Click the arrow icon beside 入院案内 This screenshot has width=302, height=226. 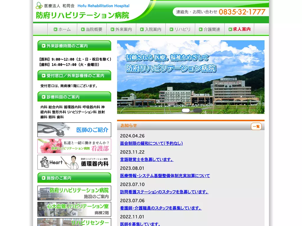pyautogui.click(x=142, y=29)
